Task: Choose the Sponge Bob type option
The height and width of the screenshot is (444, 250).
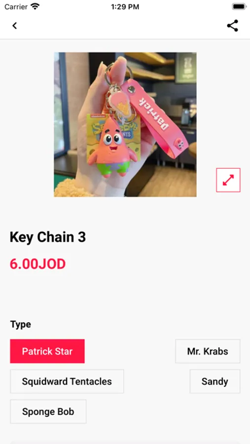Action: pyautogui.click(x=48, y=411)
